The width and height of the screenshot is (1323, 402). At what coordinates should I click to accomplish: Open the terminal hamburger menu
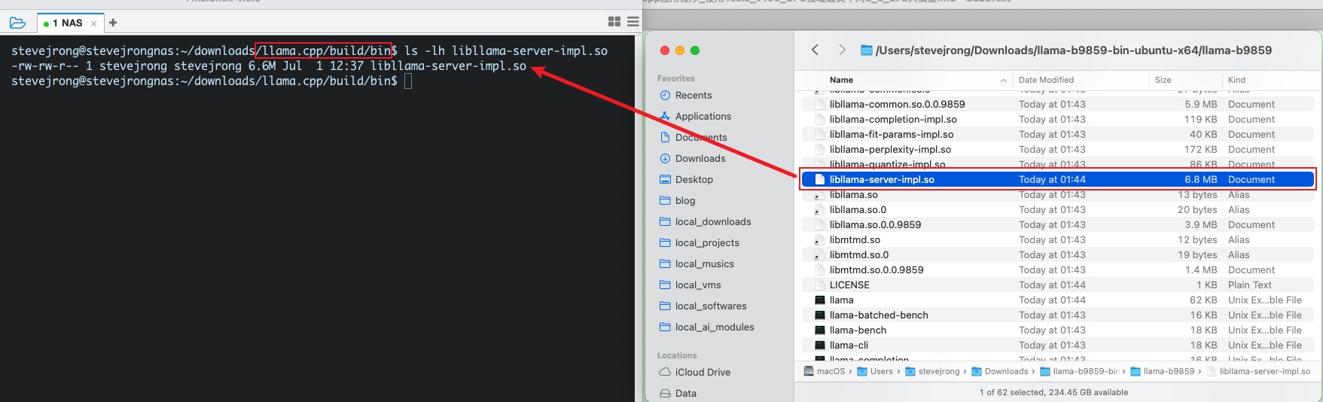coord(633,22)
